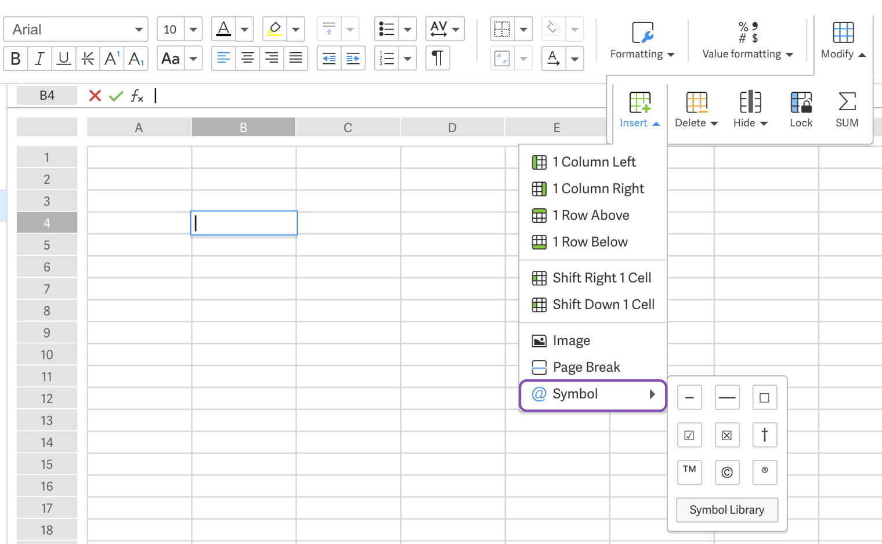Insert 1 Column Right
The height and width of the screenshot is (544, 882).
(592, 188)
